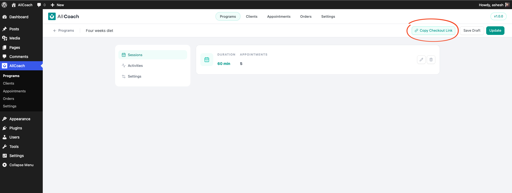Open Orders submenu in sidebar
512x193 pixels.
[9, 99]
